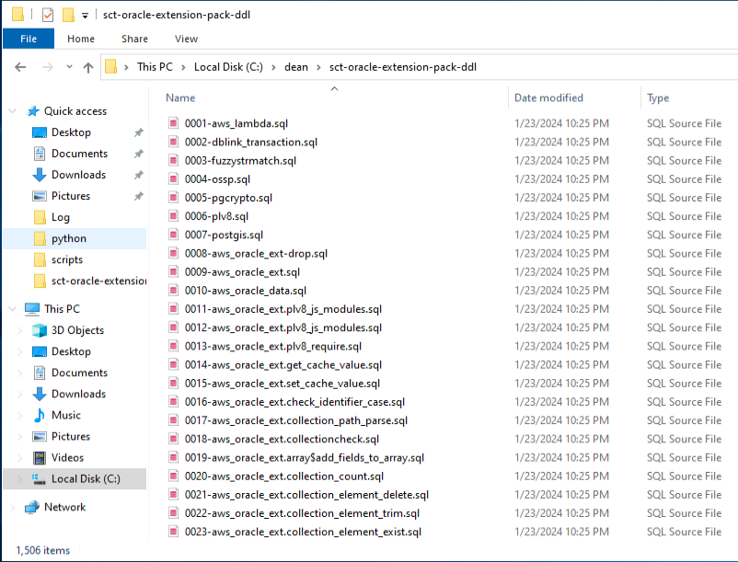Collapse the Quick access tree section
Viewport: 738px width, 562px height.
click(12, 111)
